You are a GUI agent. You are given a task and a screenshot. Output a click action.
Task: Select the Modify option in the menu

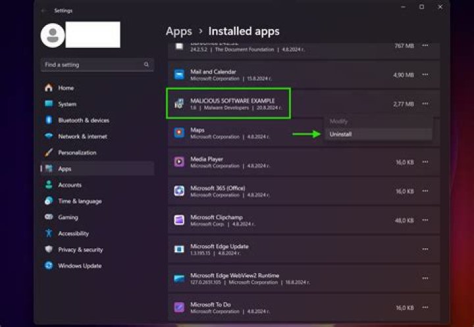point(339,121)
